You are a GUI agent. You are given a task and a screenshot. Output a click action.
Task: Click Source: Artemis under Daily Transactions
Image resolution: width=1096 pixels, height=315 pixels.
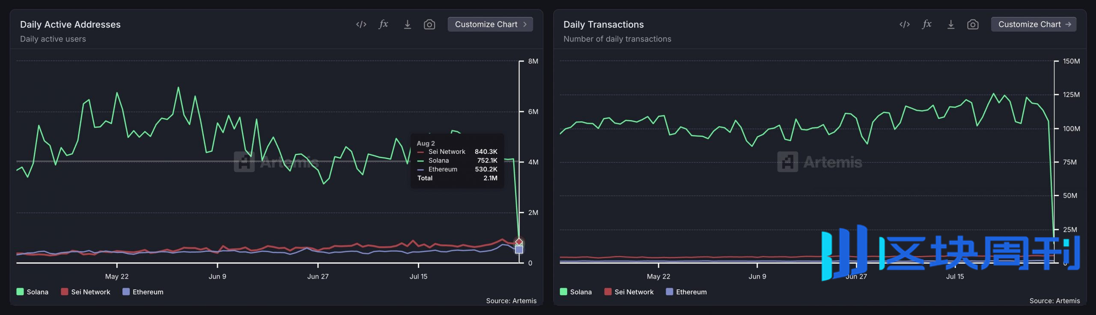[x=1054, y=301]
